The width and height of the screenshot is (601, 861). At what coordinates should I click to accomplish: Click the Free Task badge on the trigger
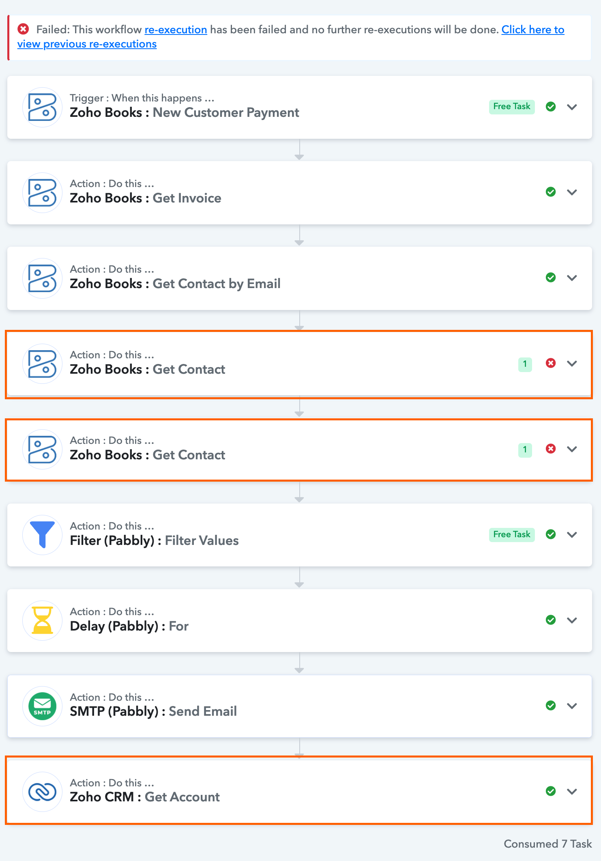point(512,107)
